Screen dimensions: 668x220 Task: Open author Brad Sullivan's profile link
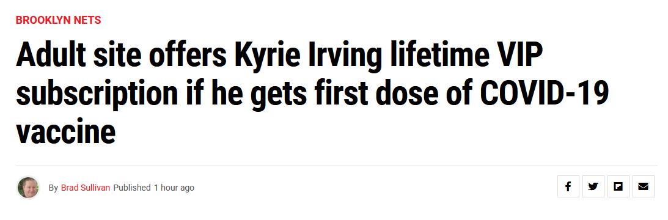pyautogui.click(x=86, y=188)
